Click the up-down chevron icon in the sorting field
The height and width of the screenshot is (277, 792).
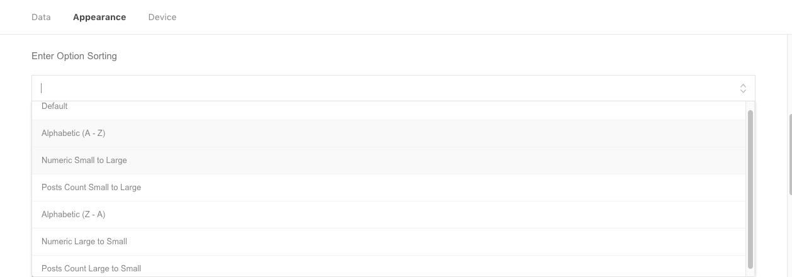pyautogui.click(x=743, y=88)
